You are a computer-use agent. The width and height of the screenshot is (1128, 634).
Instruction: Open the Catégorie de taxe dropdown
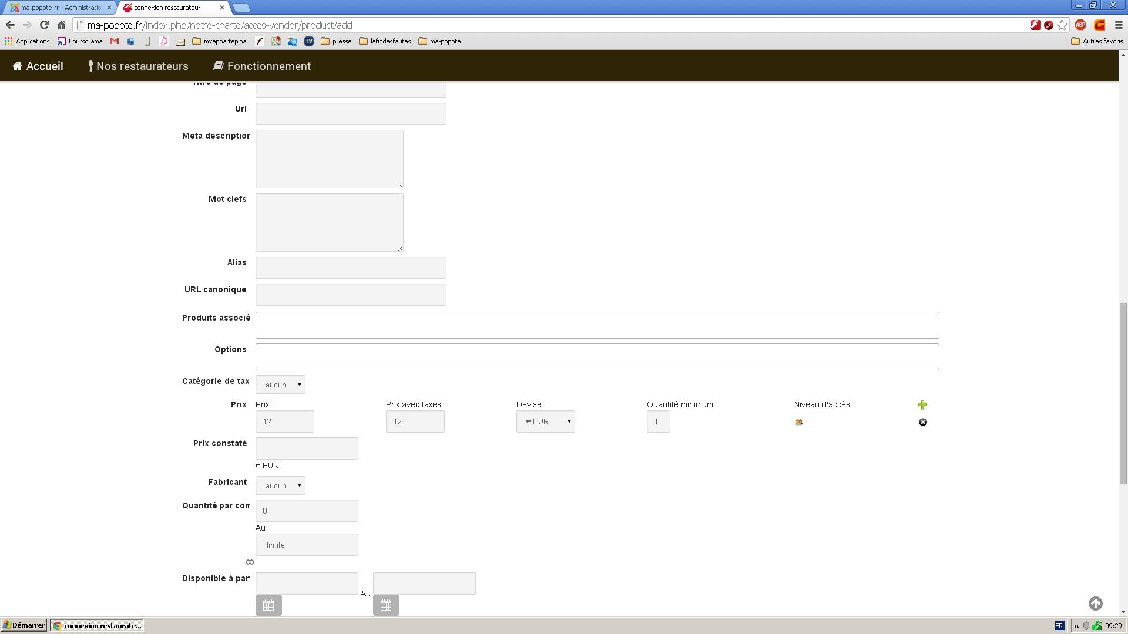coord(280,385)
